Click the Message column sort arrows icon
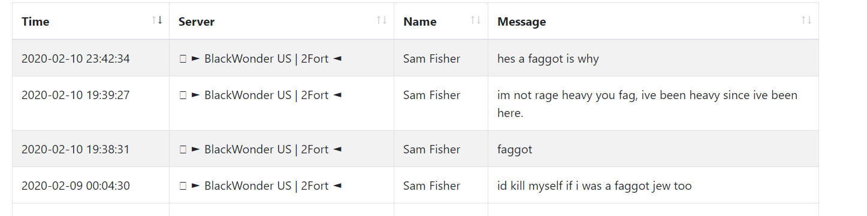The height and width of the screenshot is (216, 867). 806,20
